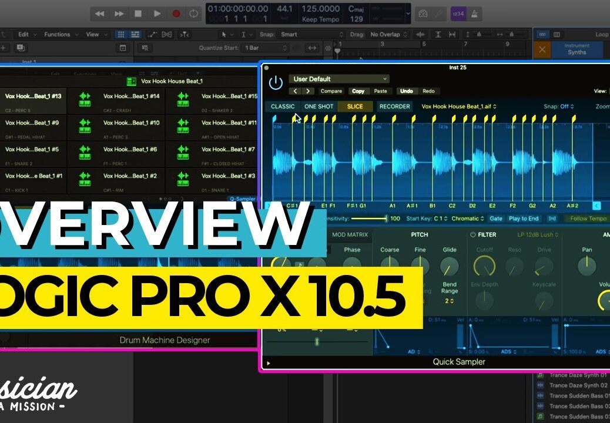Click the Pan knob in the Amp section
The height and width of the screenshot is (423, 610).
point(586,266)
